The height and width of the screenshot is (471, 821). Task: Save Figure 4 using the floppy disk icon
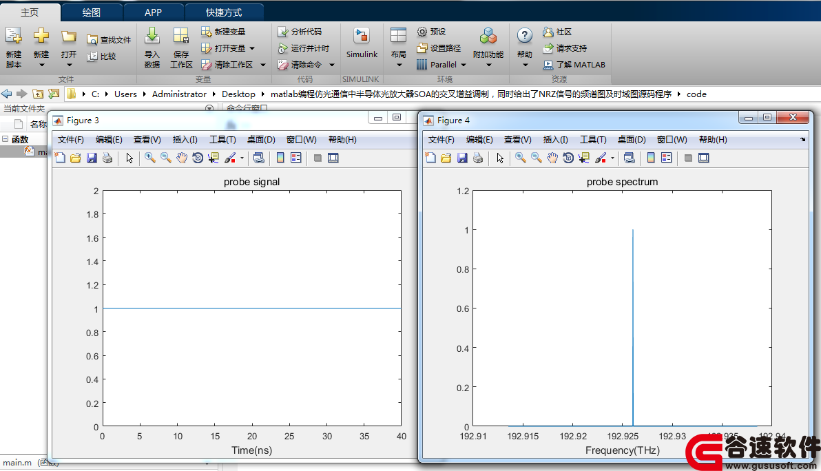(461, 158)
